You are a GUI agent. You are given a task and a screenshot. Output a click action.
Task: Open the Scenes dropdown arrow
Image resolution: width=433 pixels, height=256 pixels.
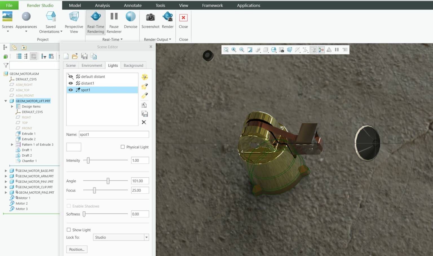[x=8, y=32]
